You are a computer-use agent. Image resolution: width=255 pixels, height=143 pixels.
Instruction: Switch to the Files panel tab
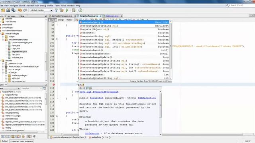[x=22, y=16]
